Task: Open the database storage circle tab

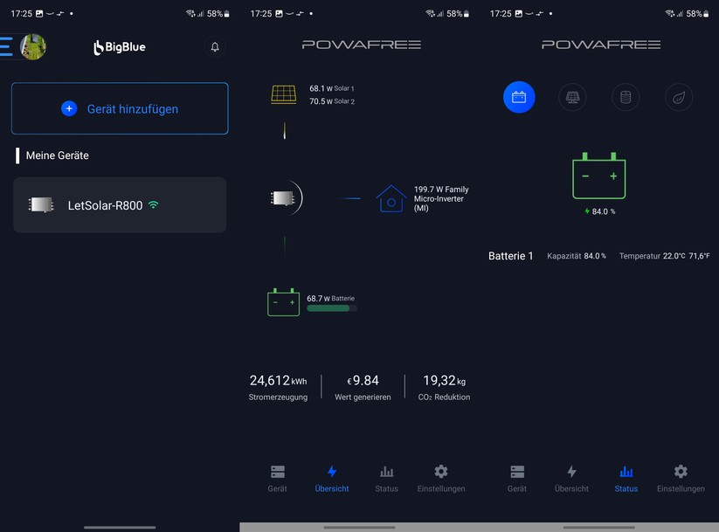Action: point(626,97)
